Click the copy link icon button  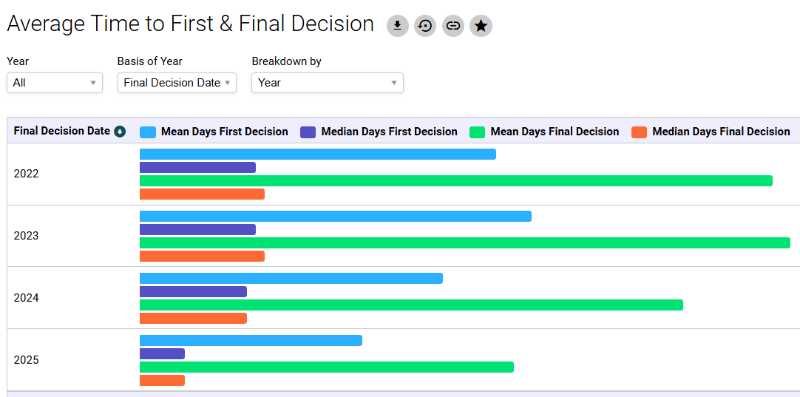point(453,26)
